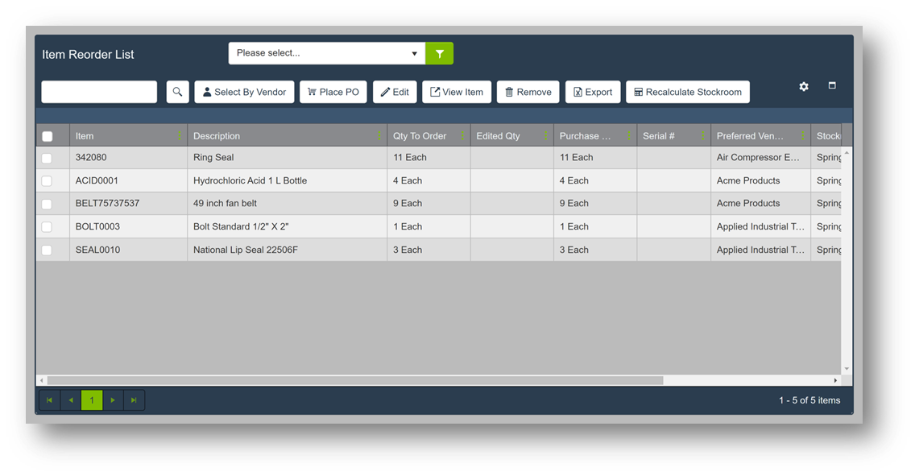
Task: Click the next page arrow
Action: 113,400
